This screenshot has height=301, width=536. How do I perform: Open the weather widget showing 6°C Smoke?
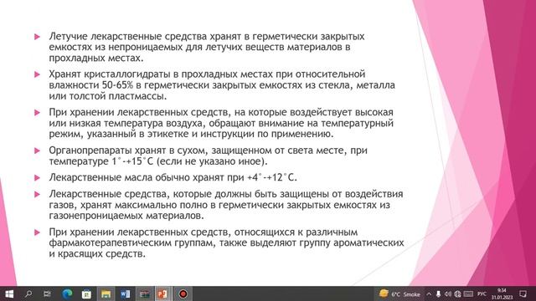pyautogui.click(x=399, y=293)
